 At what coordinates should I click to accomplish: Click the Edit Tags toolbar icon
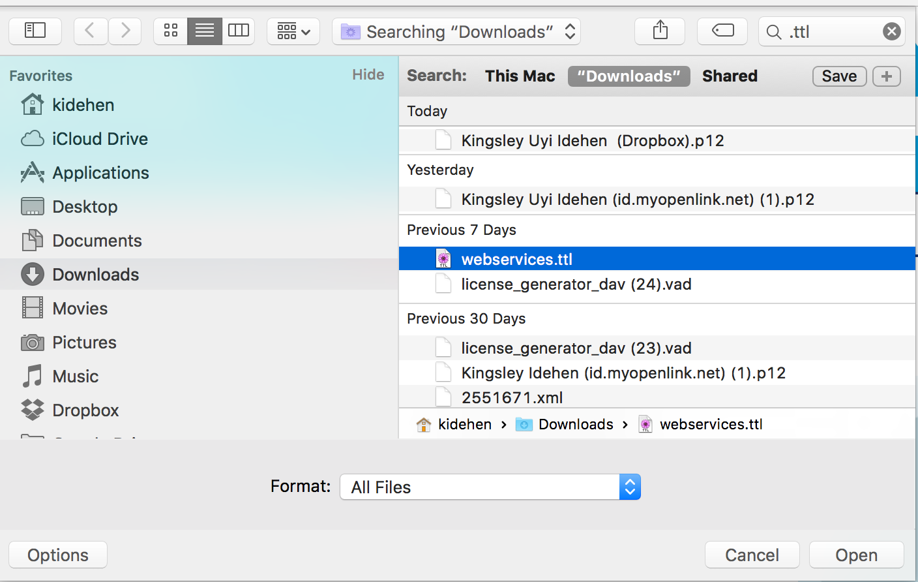pyautogui.click(x=722, y=31)
